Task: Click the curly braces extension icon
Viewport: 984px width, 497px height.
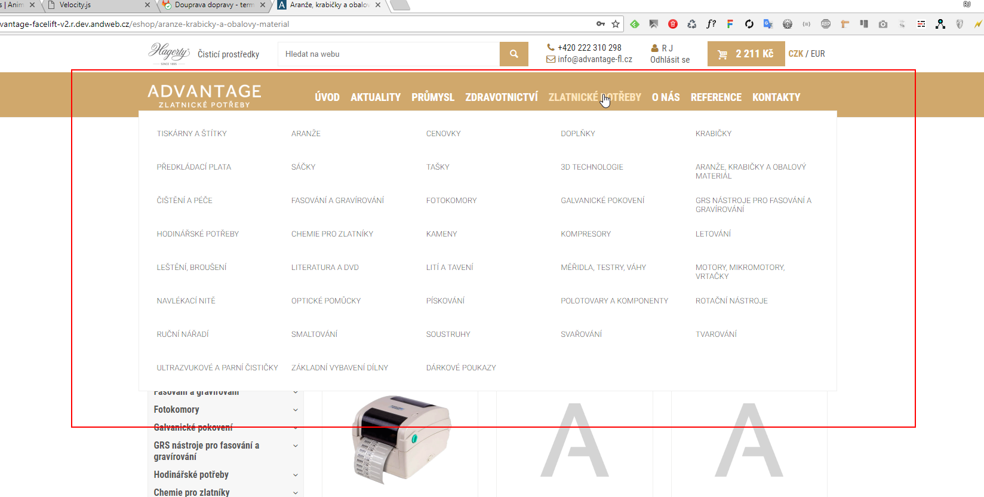Action: click(807, 24)
